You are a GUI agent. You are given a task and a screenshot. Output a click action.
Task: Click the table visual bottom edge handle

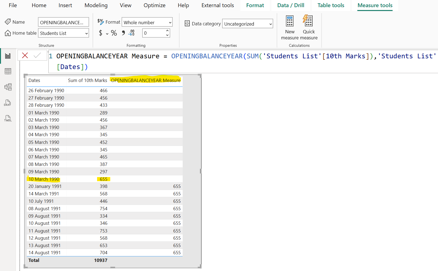click(113, 267)
